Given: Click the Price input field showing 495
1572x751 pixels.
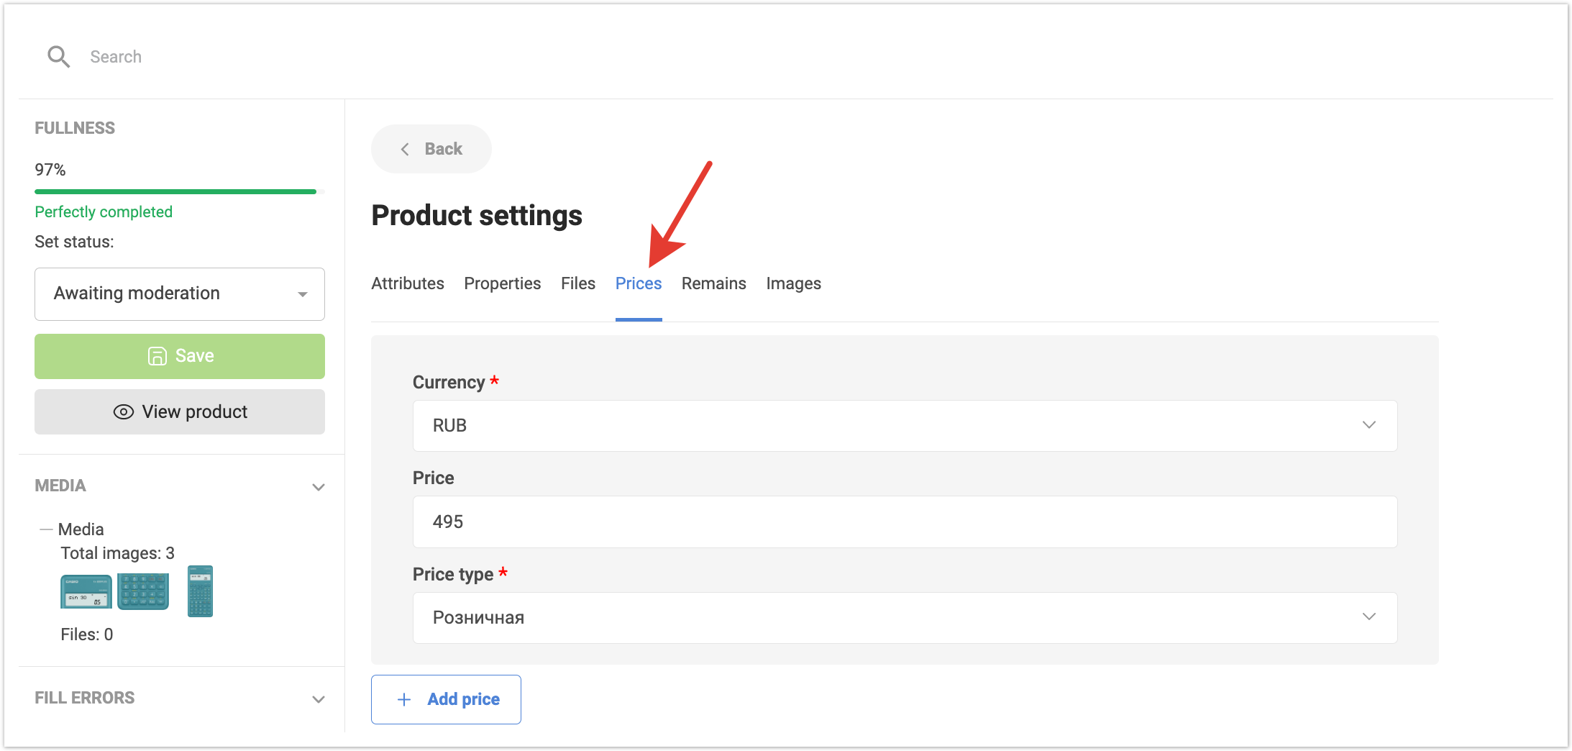Looking at the screenshot, I should [x=904, y=522].
